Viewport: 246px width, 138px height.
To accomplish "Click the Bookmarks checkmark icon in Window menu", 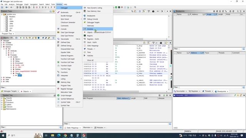I will tap(58, 12).
